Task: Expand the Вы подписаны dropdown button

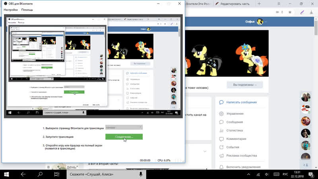Action: point(245,85)
